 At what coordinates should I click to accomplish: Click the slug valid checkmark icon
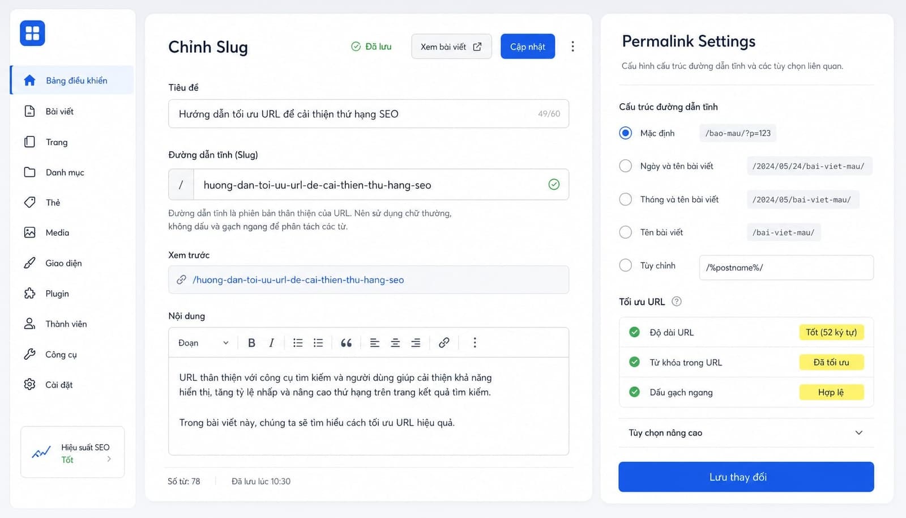coord(554,184)
